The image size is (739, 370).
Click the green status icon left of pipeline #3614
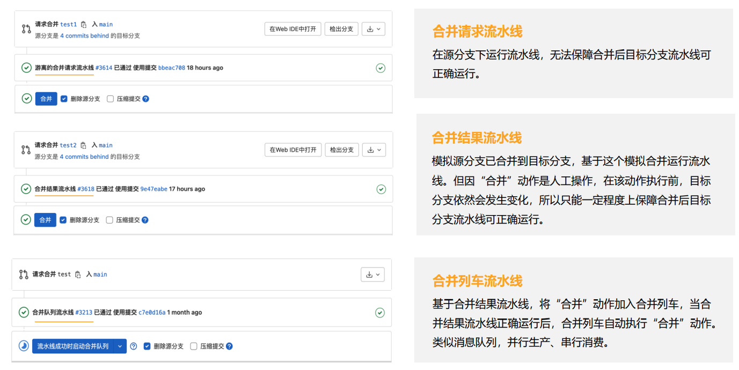click(x=26, y=68)
